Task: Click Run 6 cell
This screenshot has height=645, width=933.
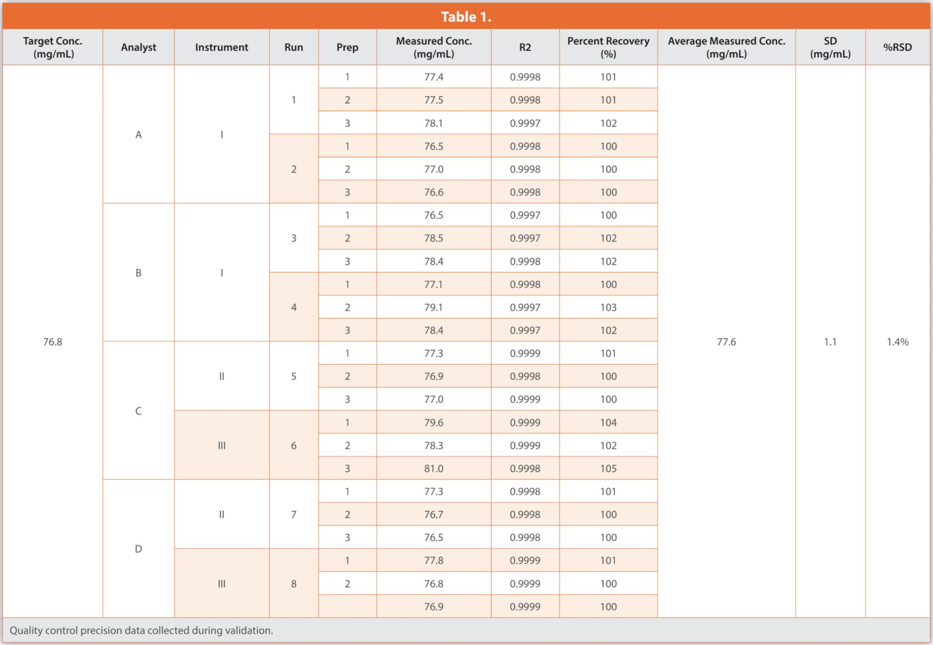Action: [293, 445]
